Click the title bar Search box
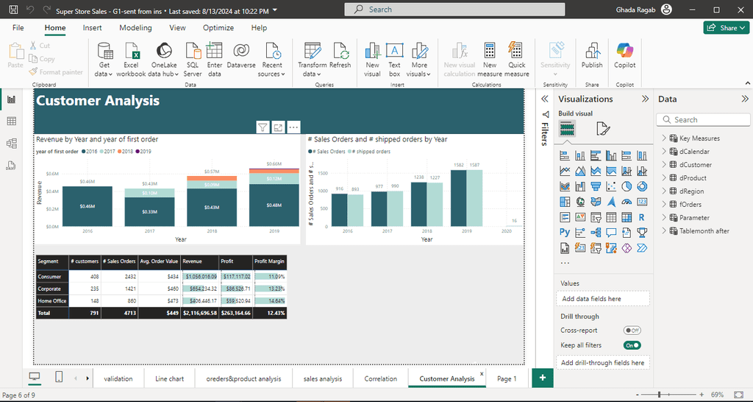 pyautogui.click(x=454, y=10)
